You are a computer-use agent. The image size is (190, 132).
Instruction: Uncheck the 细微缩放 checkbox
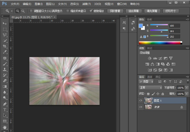tap(91, 11)
